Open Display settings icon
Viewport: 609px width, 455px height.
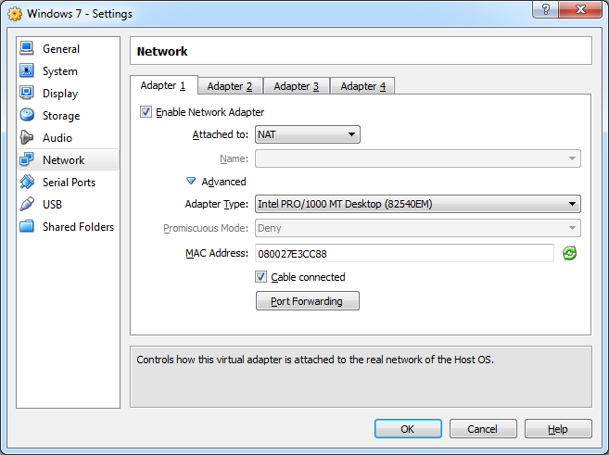tap(26, 94)
